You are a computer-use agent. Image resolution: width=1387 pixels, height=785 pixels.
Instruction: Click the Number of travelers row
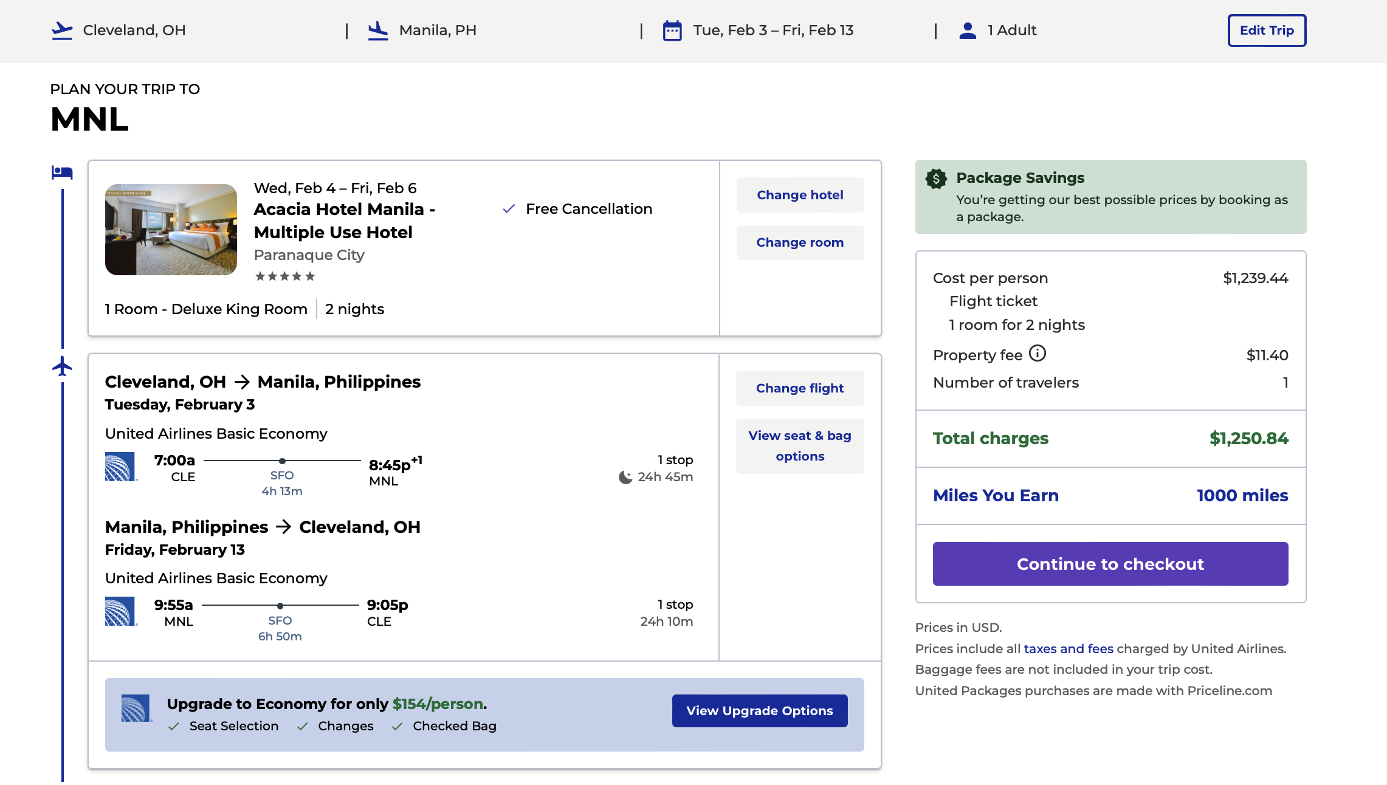coord(1110,383)
